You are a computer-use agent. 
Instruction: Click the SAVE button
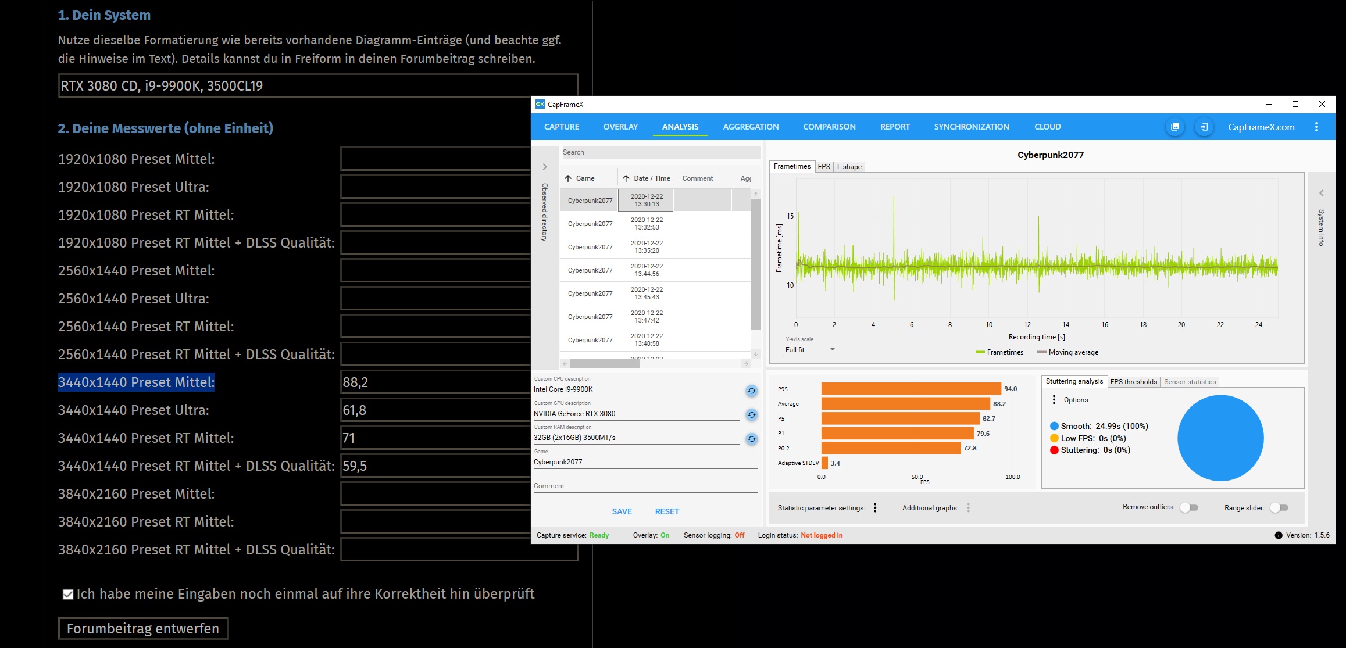point(622,511)
